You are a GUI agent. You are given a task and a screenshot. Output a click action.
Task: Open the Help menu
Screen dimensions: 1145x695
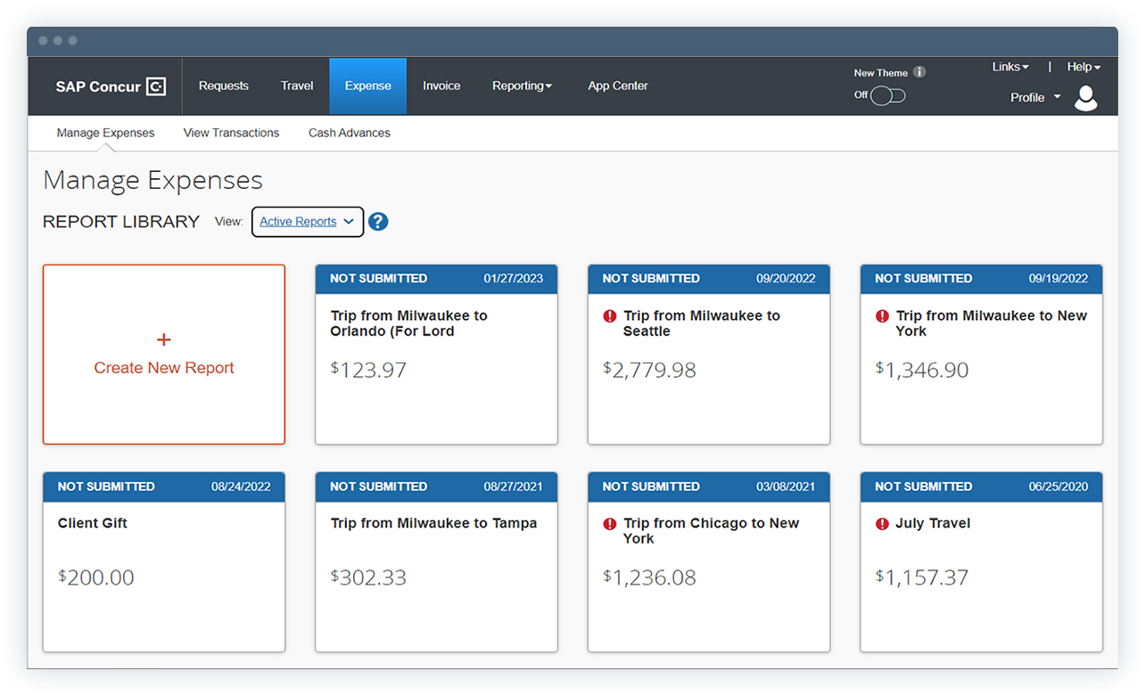[1083, 67]
